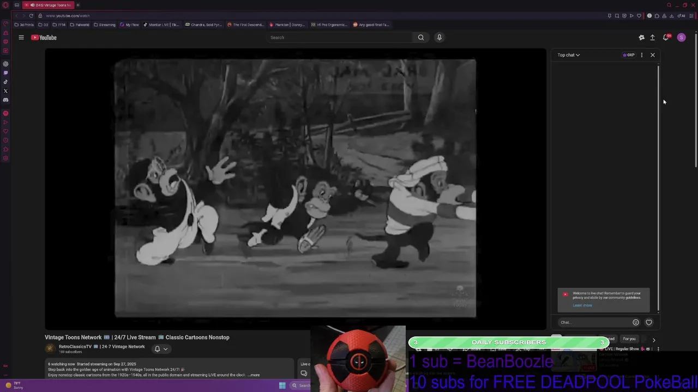Open TikTok in the browser sidebar
This screenshot has height=392, width=698.
pos(5,82)
